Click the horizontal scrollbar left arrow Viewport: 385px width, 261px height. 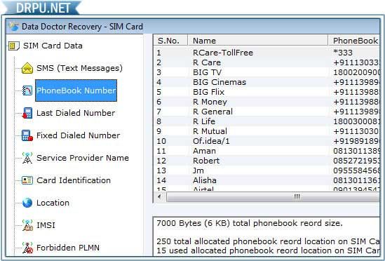[x=160, y=197]
